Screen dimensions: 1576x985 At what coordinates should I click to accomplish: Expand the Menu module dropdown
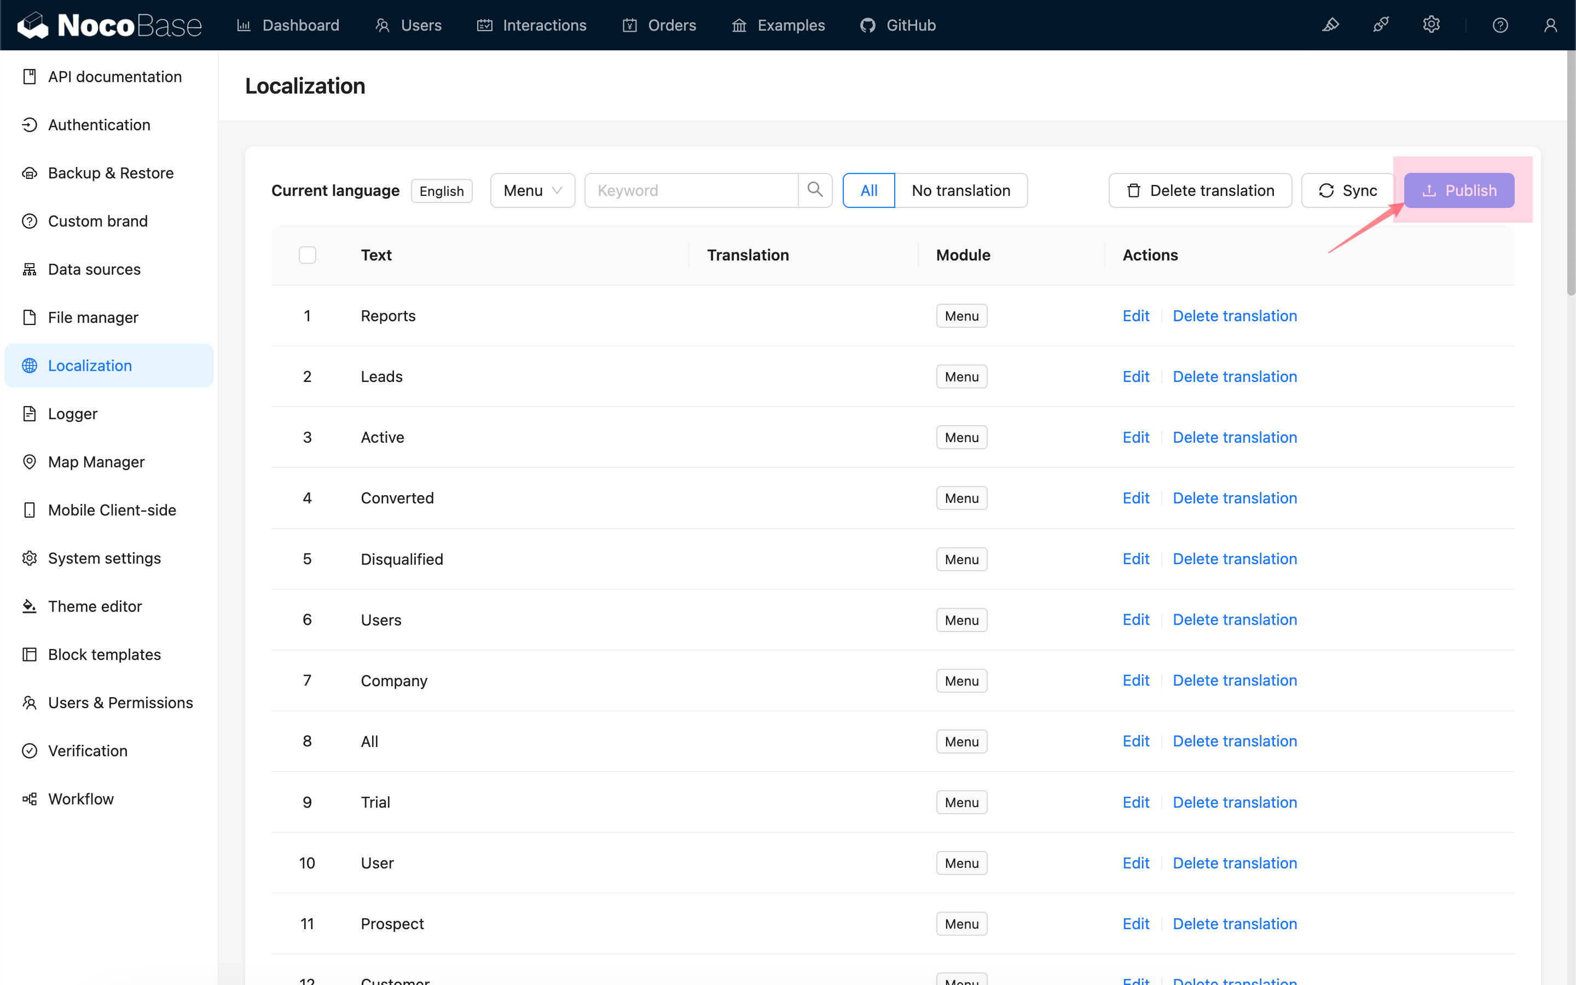click(532, 190)
